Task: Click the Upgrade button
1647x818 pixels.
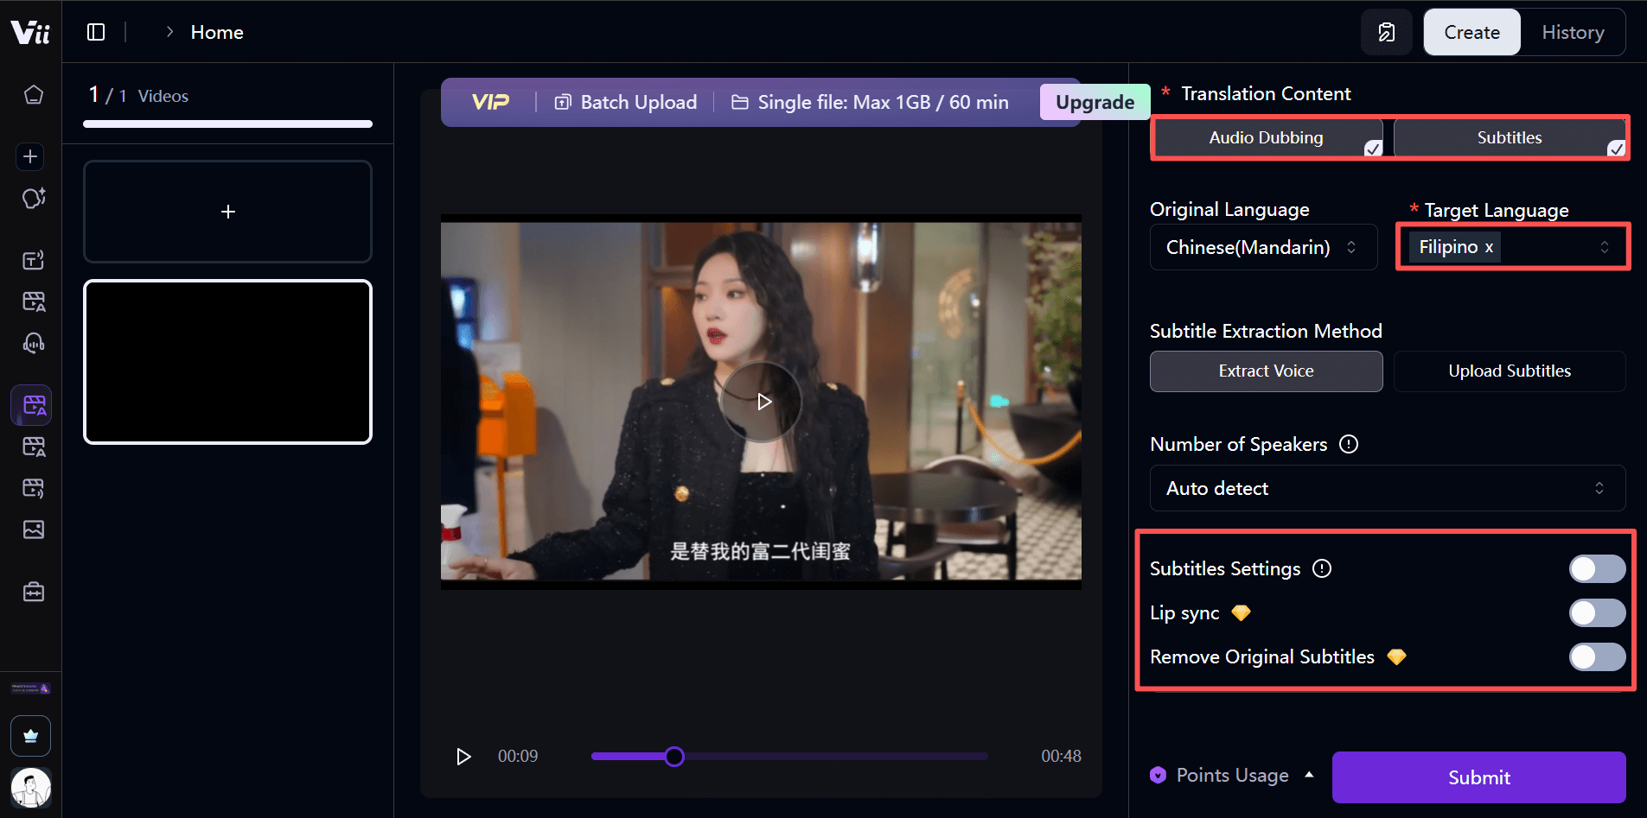Action: pyautogui.click(x=1094, y=102)
